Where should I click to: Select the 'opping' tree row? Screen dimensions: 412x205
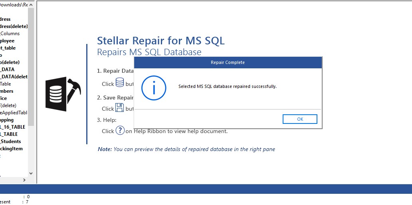pyautogui.click(x=7, y=120)
